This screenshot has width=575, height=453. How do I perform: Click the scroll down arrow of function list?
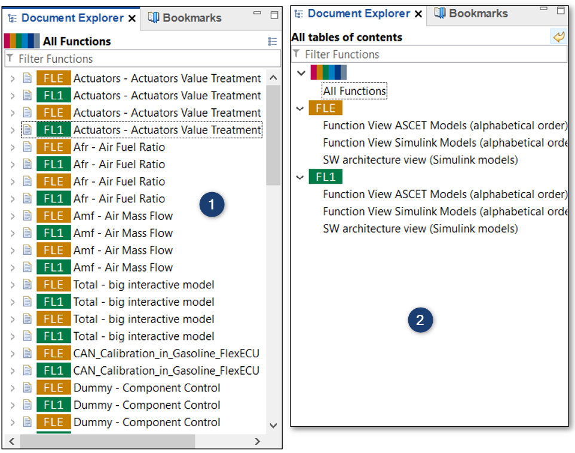point(273,425)
